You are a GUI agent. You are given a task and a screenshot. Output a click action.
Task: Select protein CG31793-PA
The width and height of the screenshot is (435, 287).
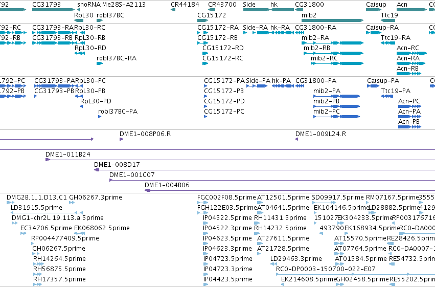[x=55, y=81]
